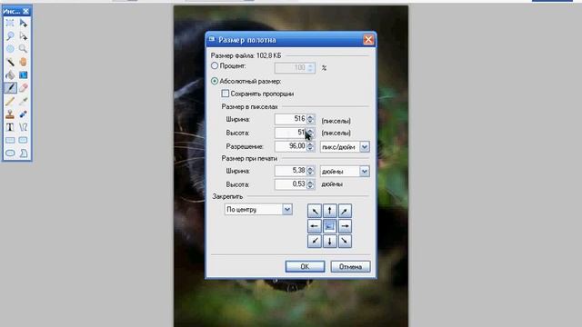Open the пикс/дюйм resolution units dropdown
The height and width of the screenshot is (327, 582).
coord(364,147)
